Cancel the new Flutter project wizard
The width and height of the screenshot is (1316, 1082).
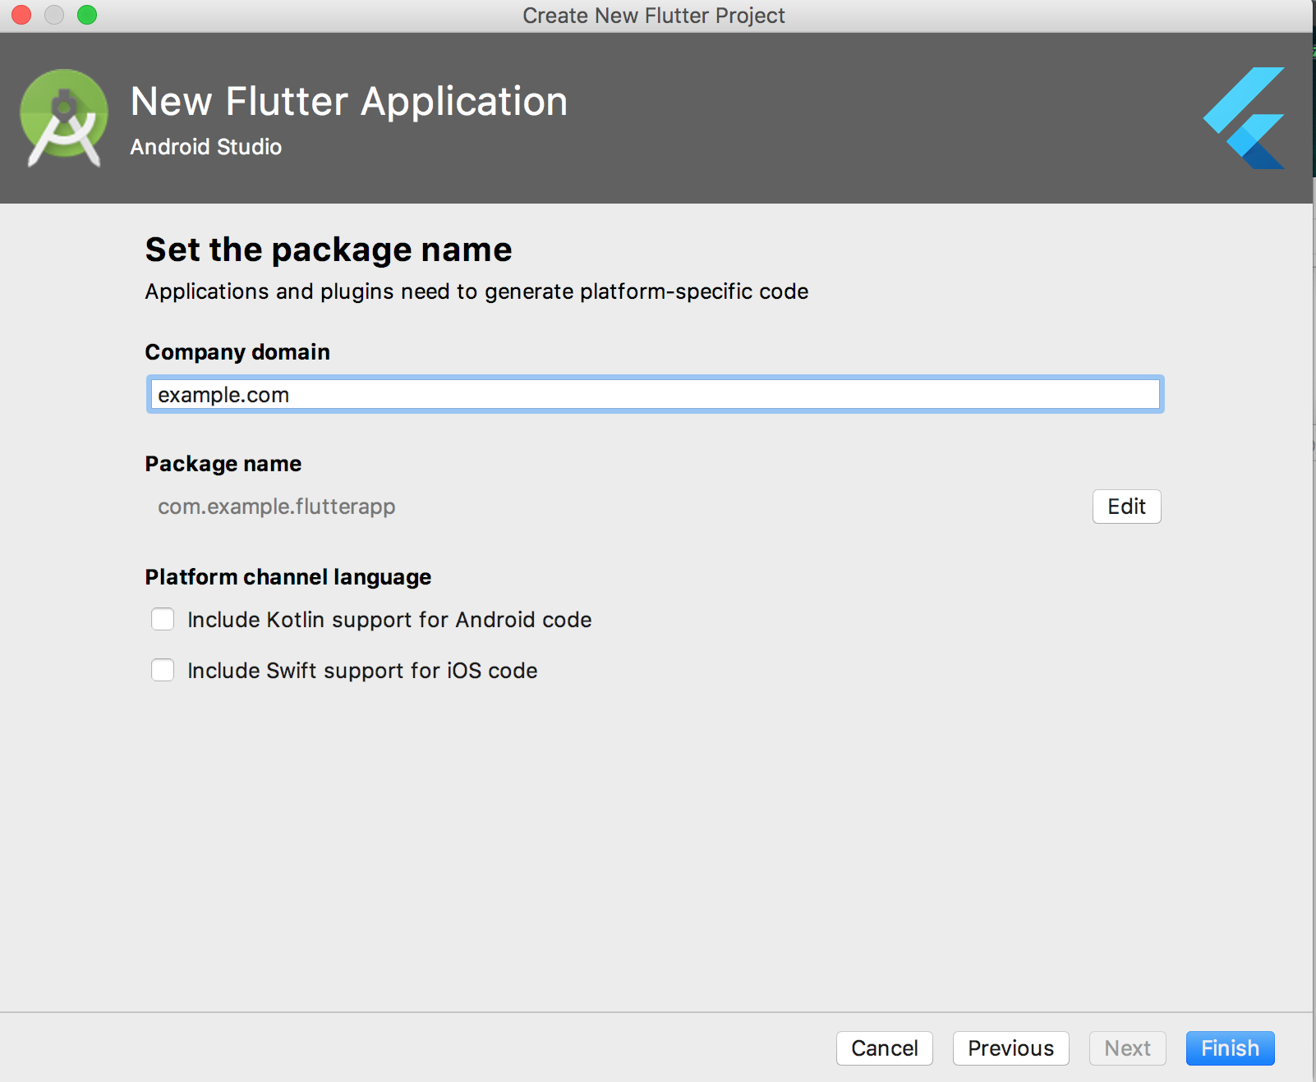tap(884, 1048)
